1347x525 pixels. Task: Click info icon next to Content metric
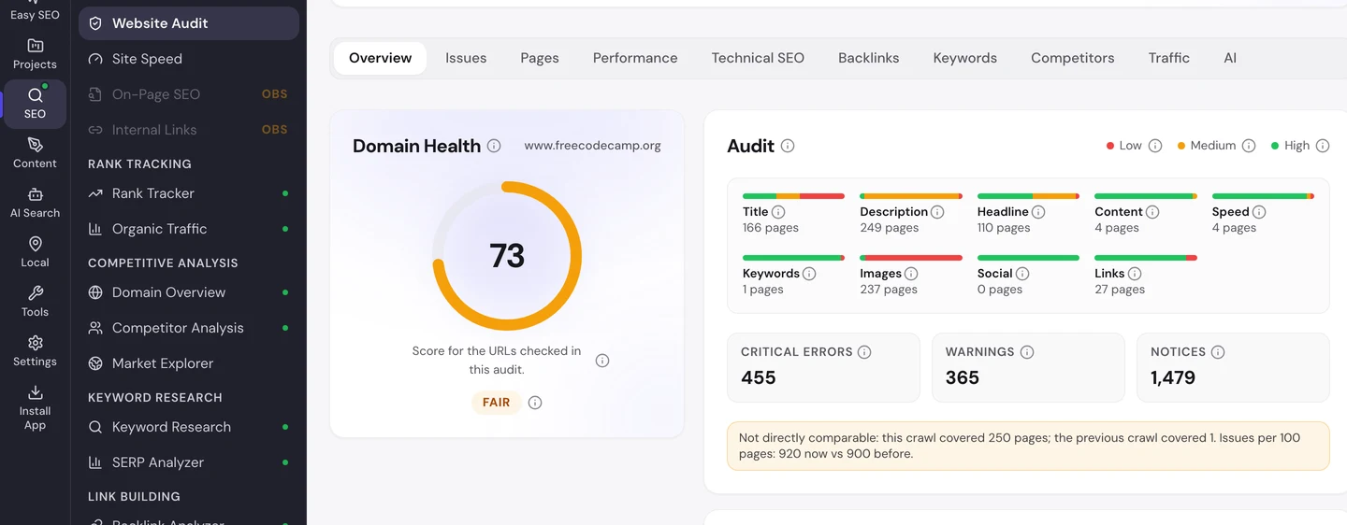pos(1152,212)
